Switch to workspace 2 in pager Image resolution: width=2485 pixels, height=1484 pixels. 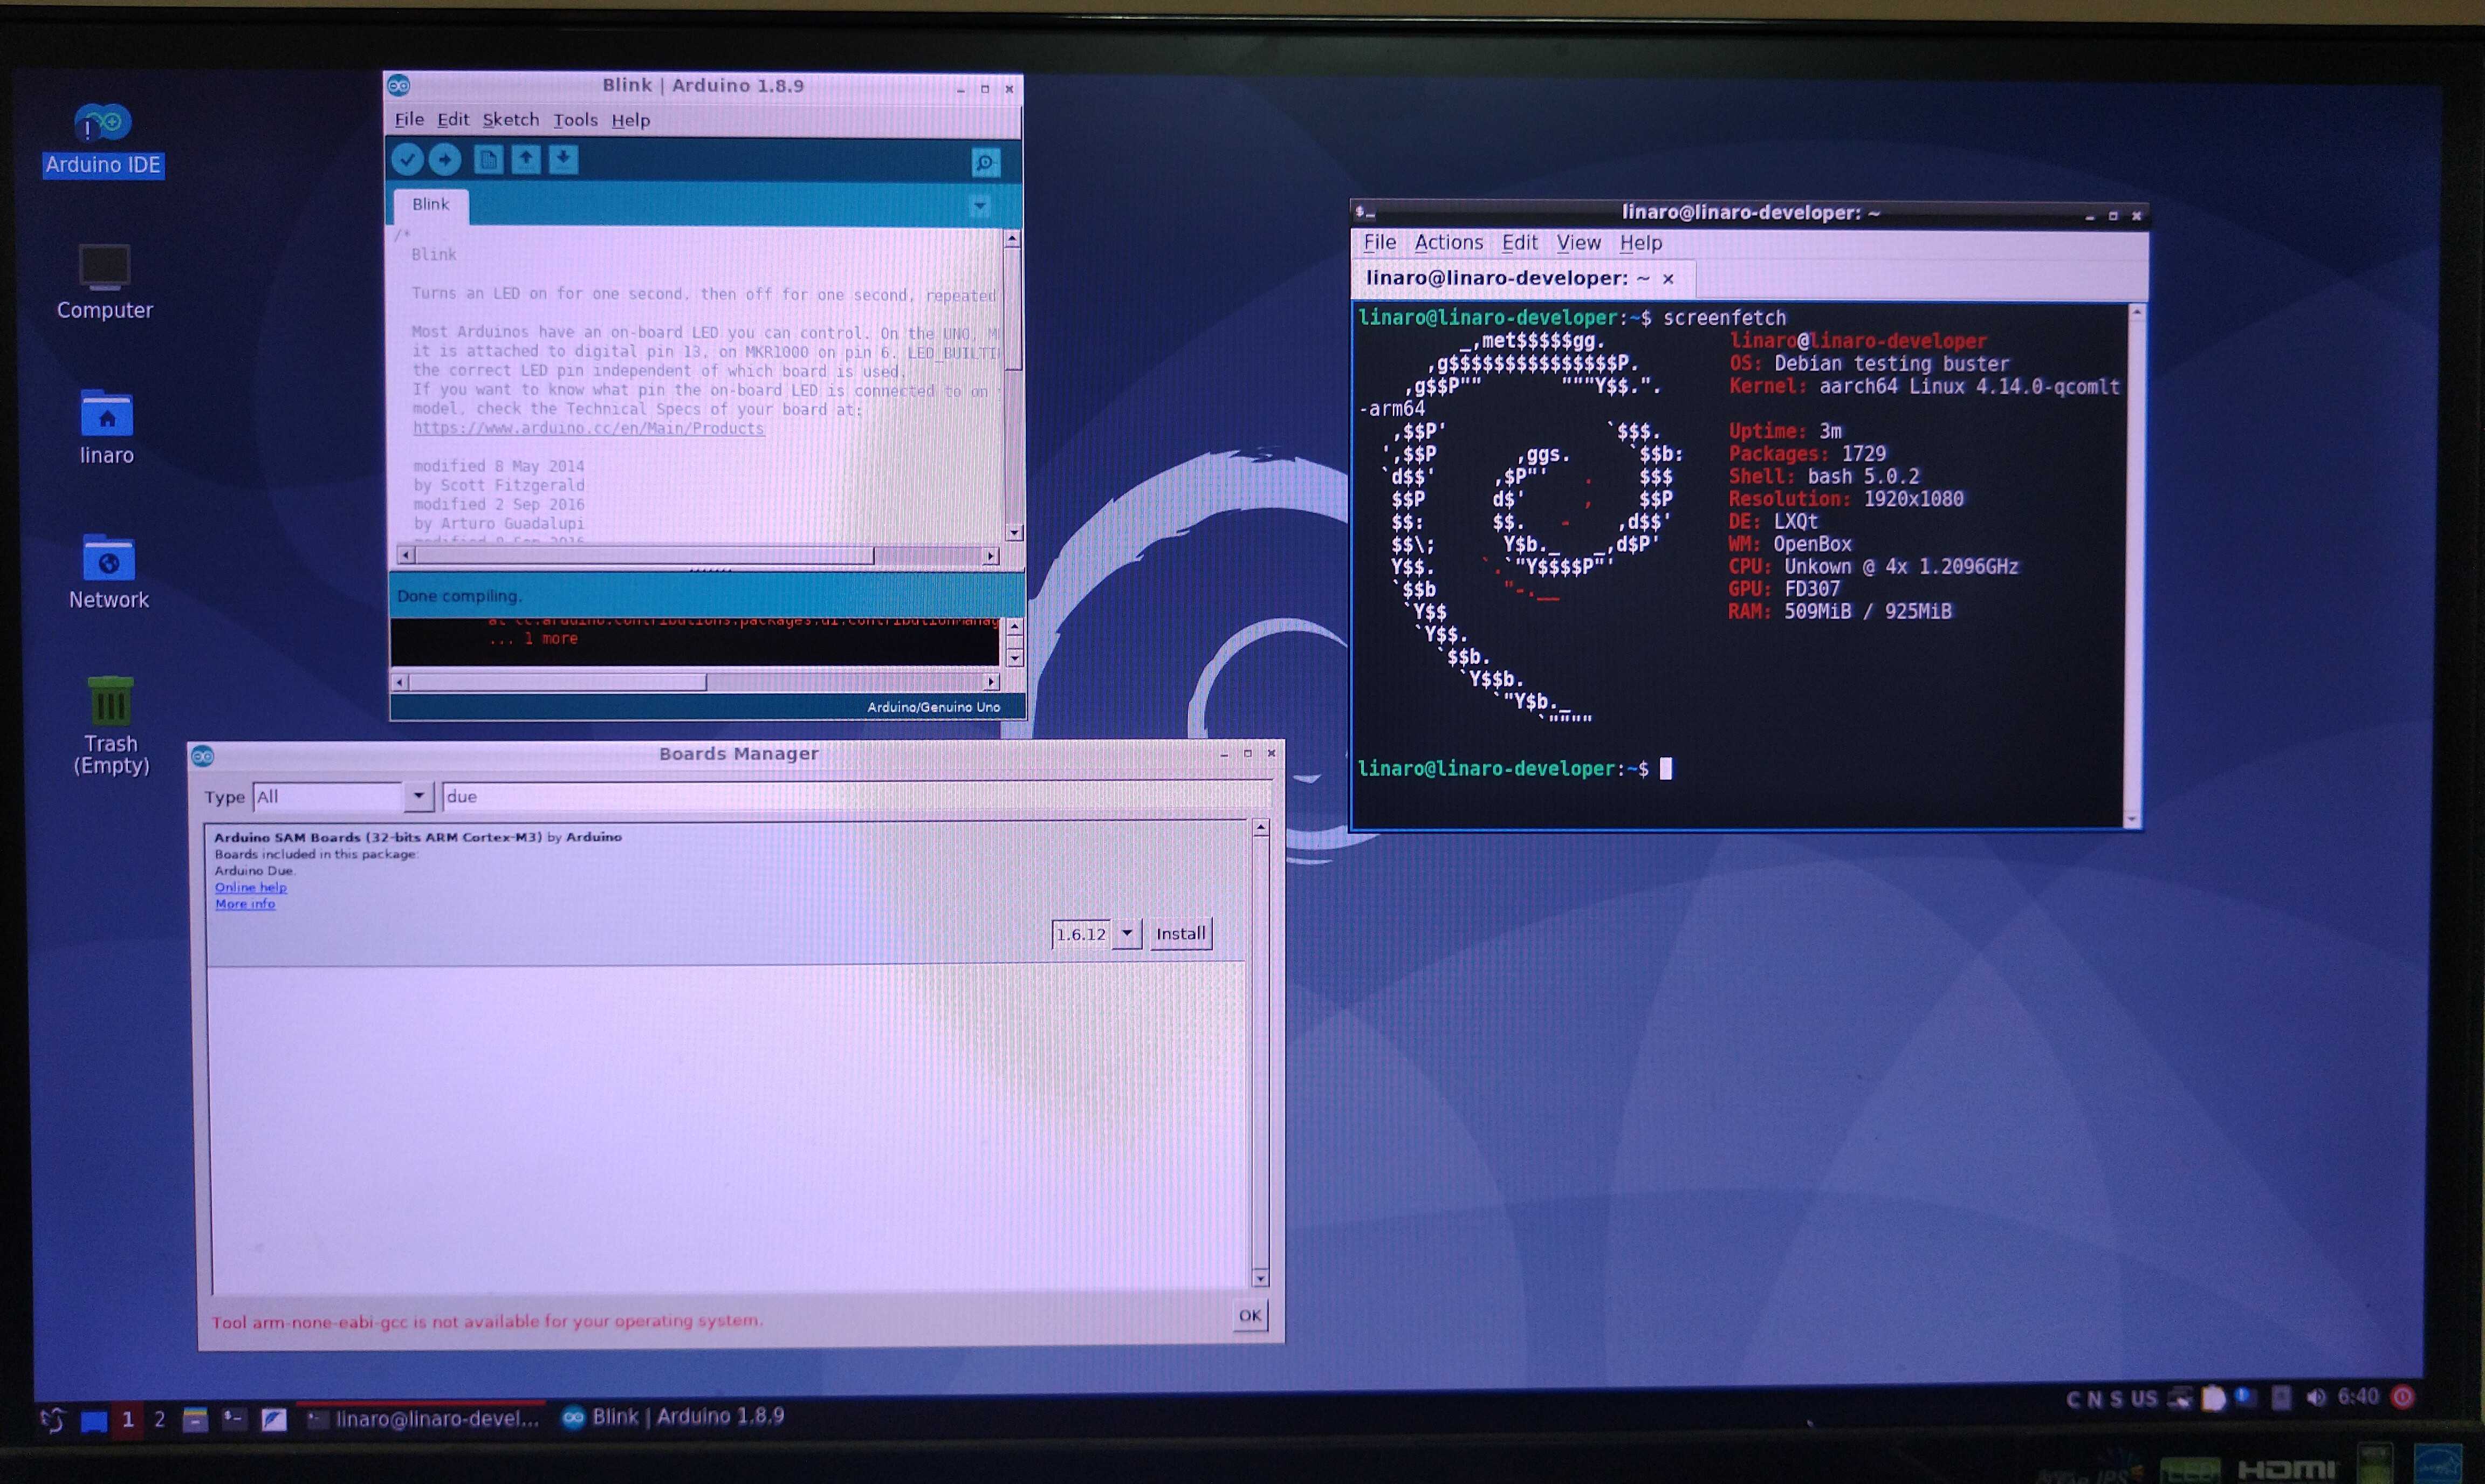point(159,1419)
